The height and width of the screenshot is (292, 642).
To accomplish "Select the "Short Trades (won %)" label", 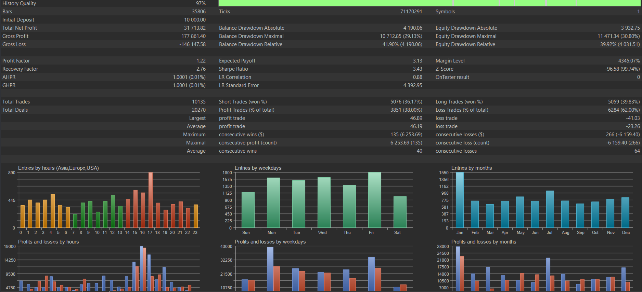I will (x=243, y=102).
